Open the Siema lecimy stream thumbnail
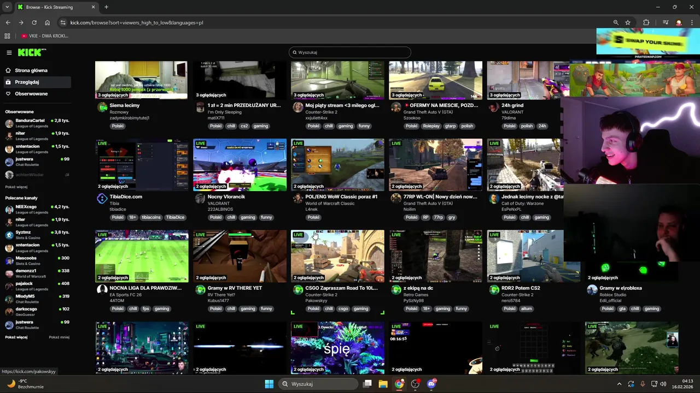This screenshot has height=393, width=700. point(141,80)
